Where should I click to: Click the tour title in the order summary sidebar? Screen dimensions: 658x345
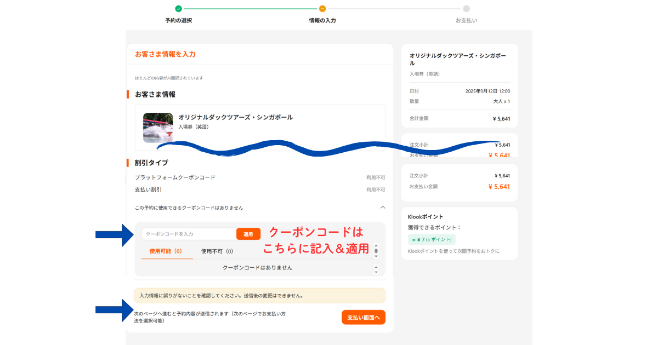[x=459, y=59]
